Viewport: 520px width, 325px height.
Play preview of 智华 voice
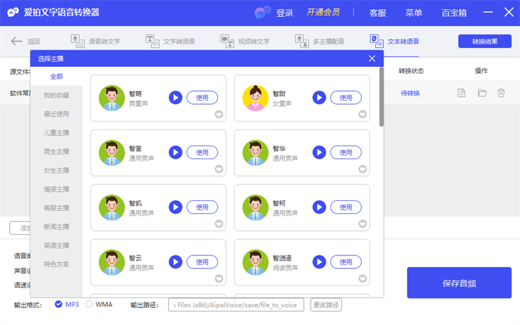[x=319, y=152]
